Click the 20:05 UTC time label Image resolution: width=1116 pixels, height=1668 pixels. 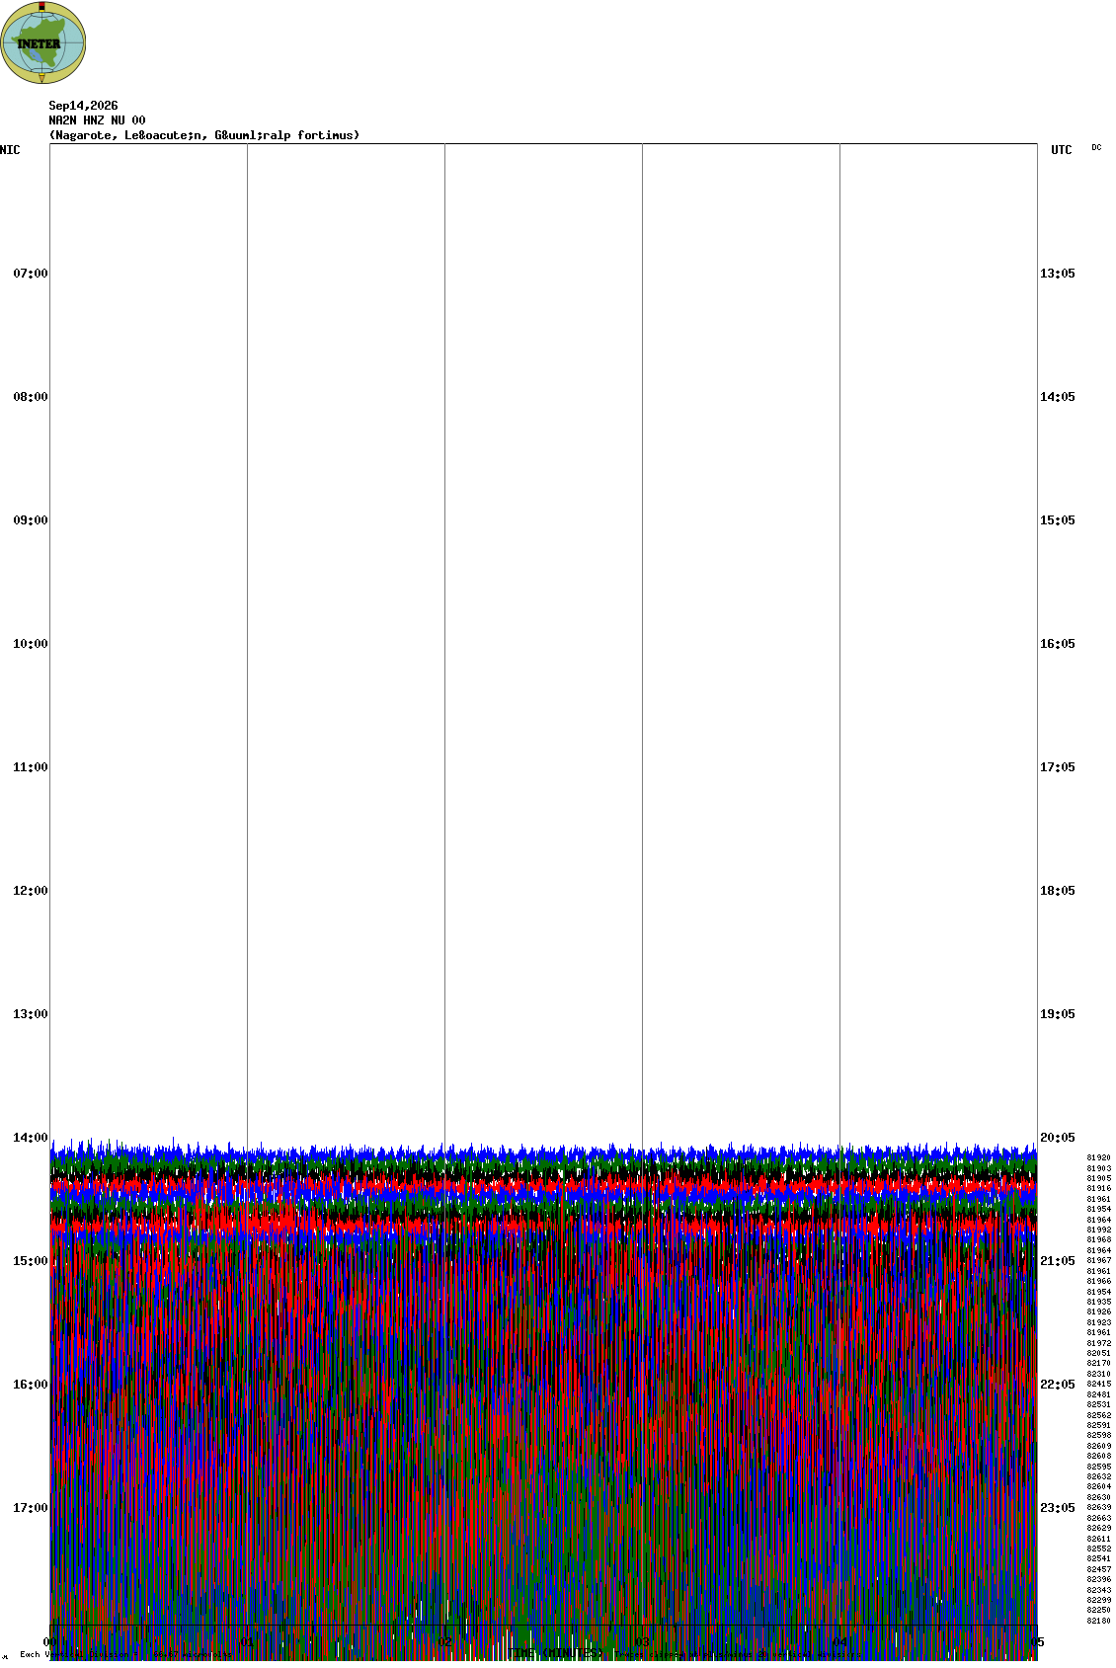[x=1058, y=1138]
